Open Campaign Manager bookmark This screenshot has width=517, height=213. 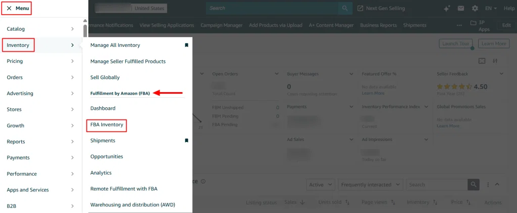[x=221, y=25]
